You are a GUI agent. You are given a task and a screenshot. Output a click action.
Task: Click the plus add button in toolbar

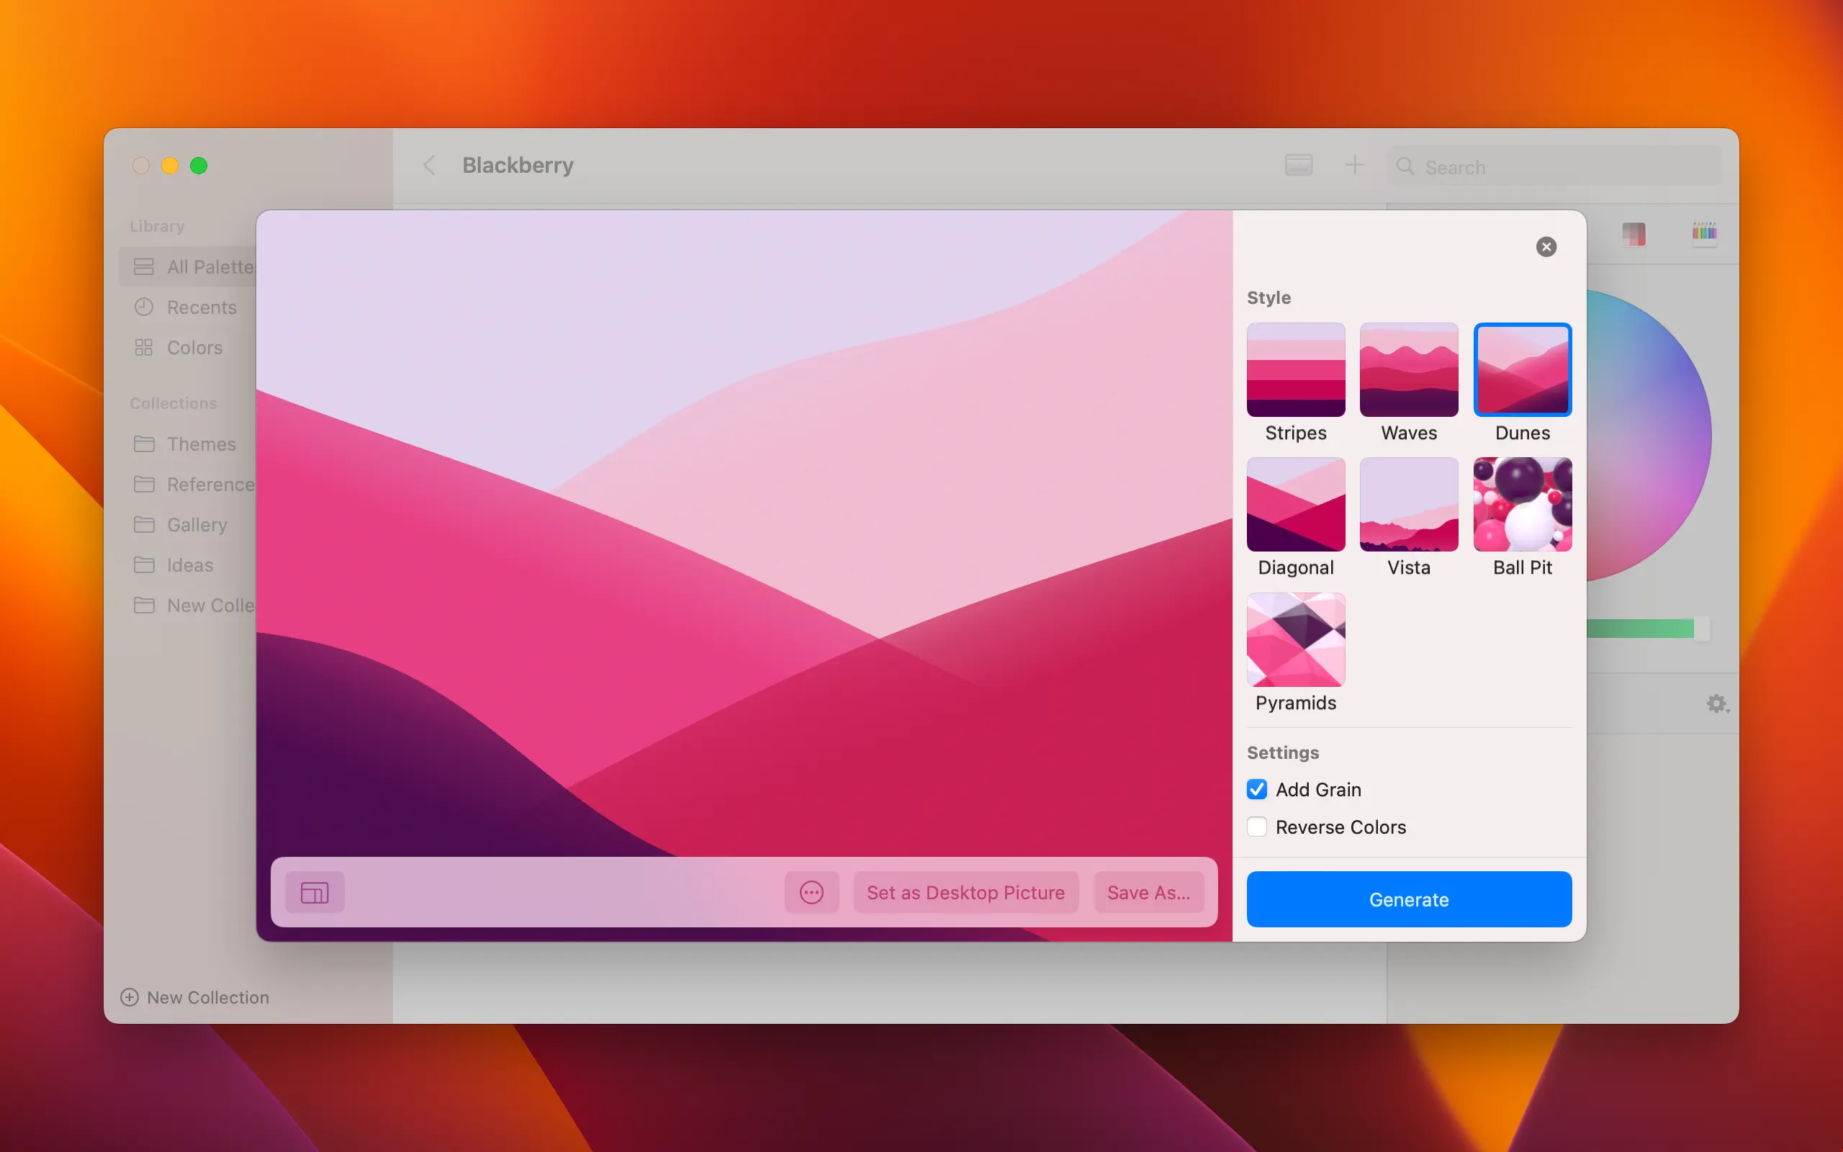click(x=1354, y=166)
